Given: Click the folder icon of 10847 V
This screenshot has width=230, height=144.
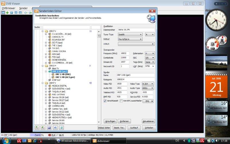Looking at the screenshot, I should point(46,83).
